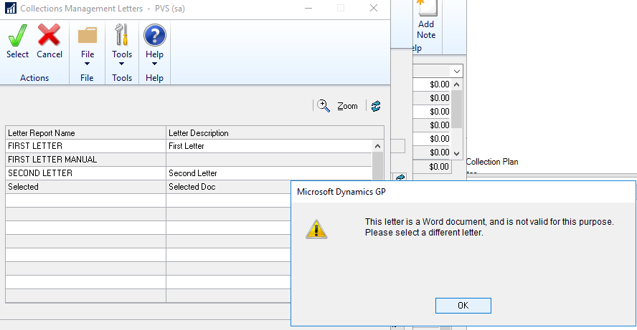Select the row named Selected

148,187
